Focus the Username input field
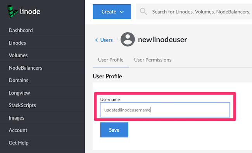The image size is (252, 153). tap(165, 110)
